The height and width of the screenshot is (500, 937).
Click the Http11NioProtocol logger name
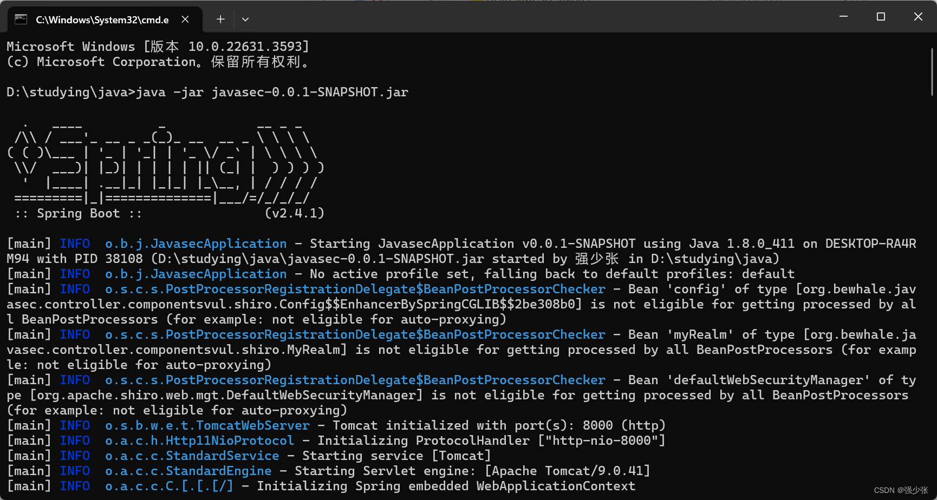200,440
